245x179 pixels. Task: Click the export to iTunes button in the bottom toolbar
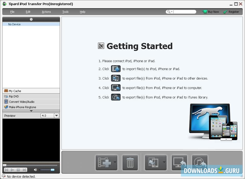[200, 162]
